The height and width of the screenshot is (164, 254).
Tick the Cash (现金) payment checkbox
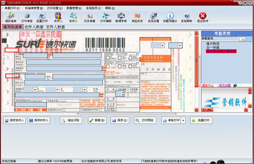pos(120,66)
